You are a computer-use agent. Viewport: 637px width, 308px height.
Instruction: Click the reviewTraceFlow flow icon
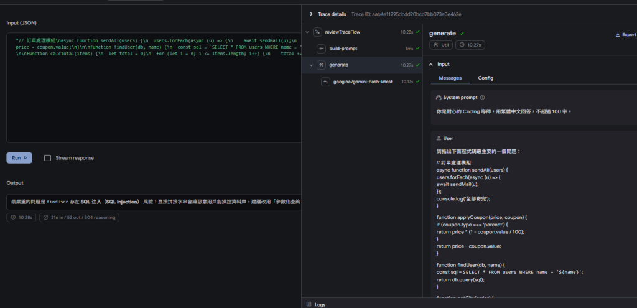(318, 32)
